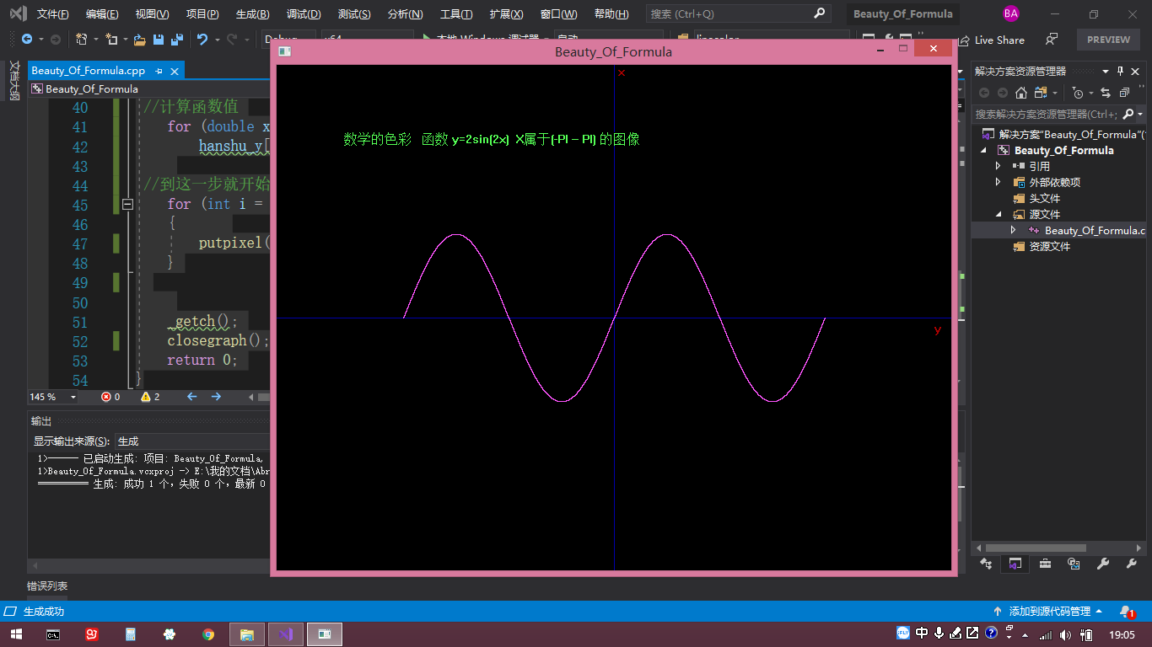
Task: Click Solution Explorer home icon
Action: point(1020,93)
